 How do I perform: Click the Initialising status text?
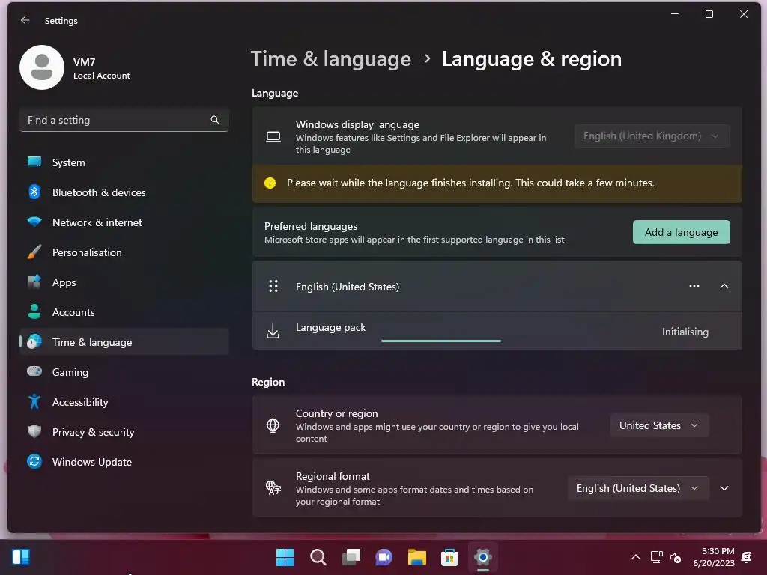(685, 332)
